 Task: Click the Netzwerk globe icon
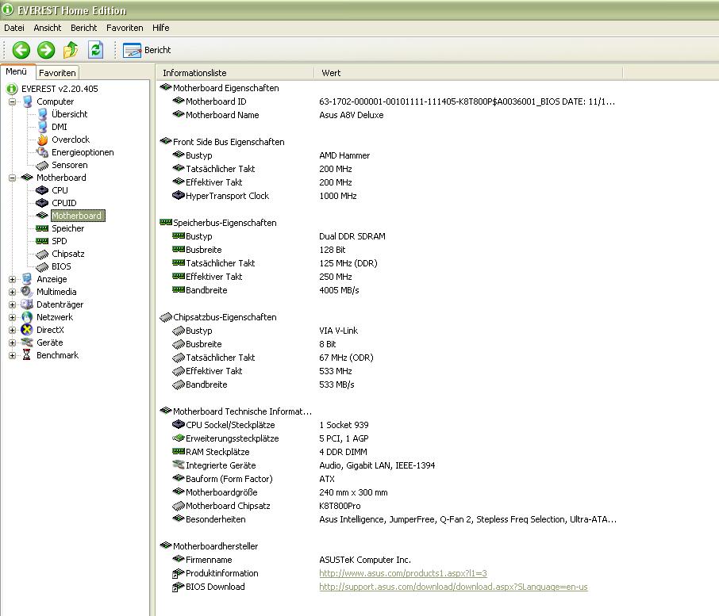coord(27,317)
